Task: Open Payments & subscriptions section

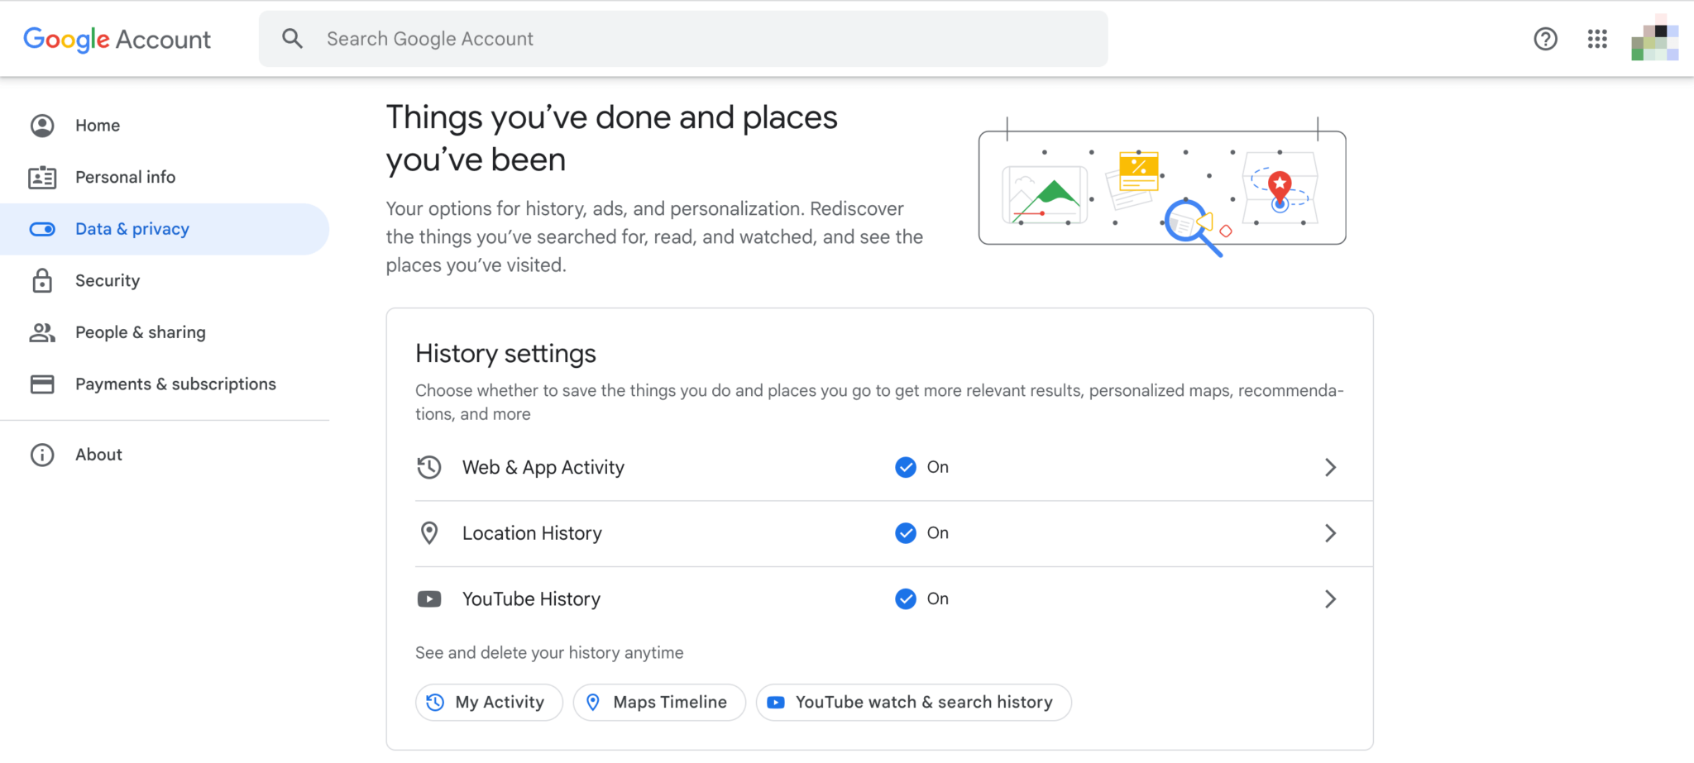Action: click(x=165, y=384)
